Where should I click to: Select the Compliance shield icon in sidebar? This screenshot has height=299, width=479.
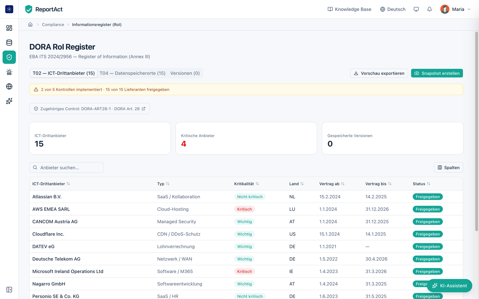[x=9, y=57]
